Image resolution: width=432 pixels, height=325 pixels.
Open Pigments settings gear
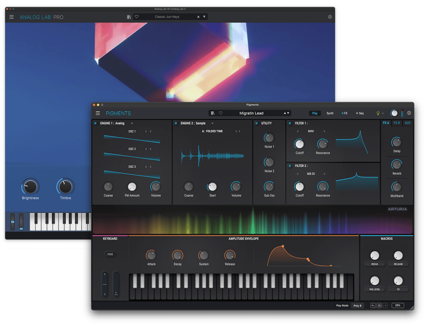[409, 113]
